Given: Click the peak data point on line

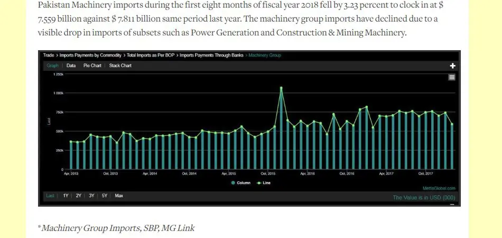Looking at the screenshot, I should point(281,88).
